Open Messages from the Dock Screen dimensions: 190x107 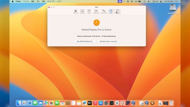click(x=35, y=103)
